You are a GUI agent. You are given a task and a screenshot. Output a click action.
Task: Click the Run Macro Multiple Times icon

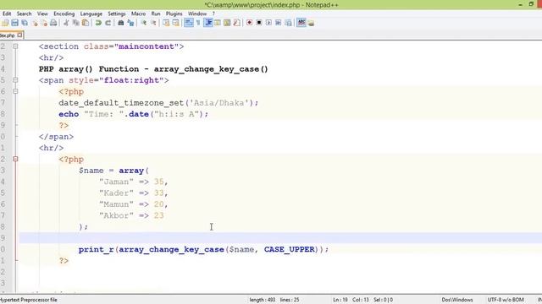[279, 23]
